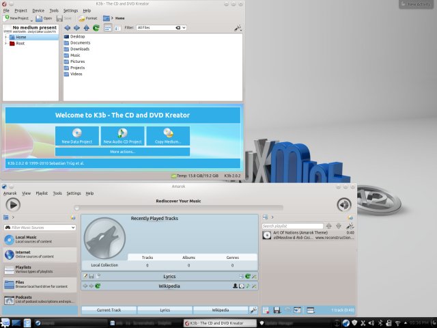437x328 pixels.
Task: Open the KDE application launcher menu
Action: pos(5,323)
